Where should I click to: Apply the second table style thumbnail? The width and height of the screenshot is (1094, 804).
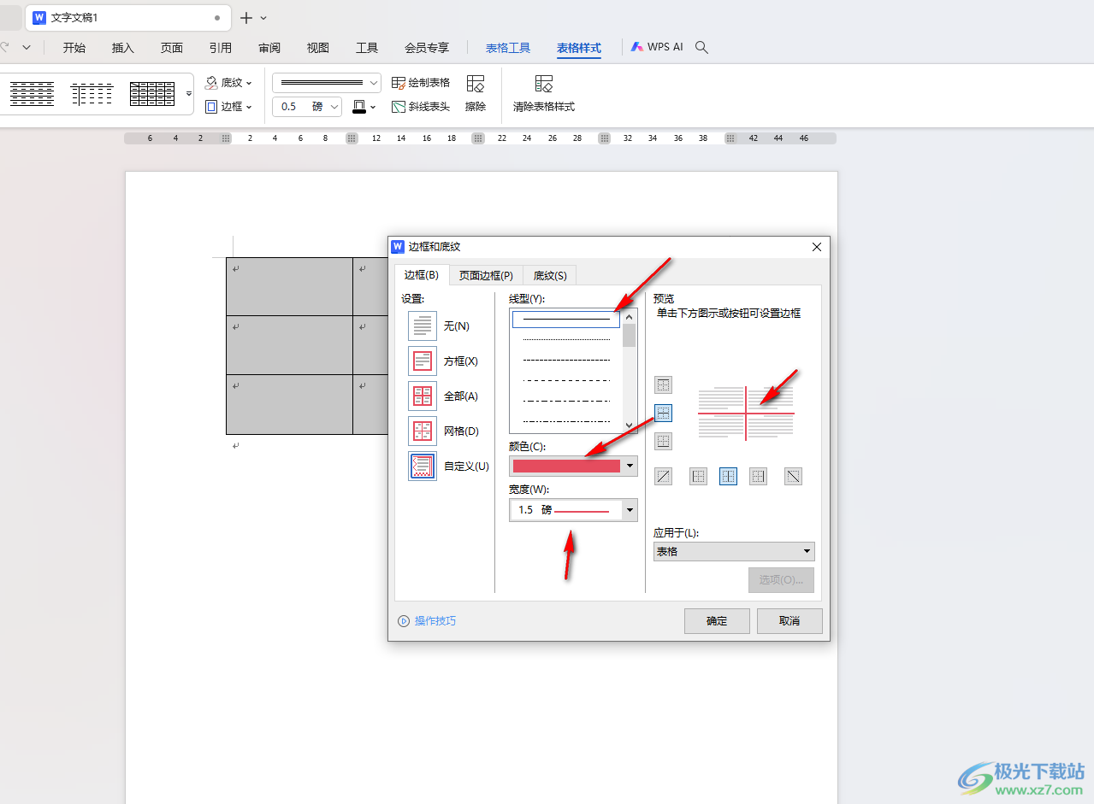click(x=92, y=94)
